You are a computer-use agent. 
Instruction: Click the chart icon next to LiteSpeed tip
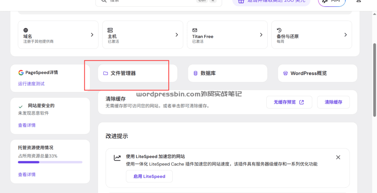117,158
